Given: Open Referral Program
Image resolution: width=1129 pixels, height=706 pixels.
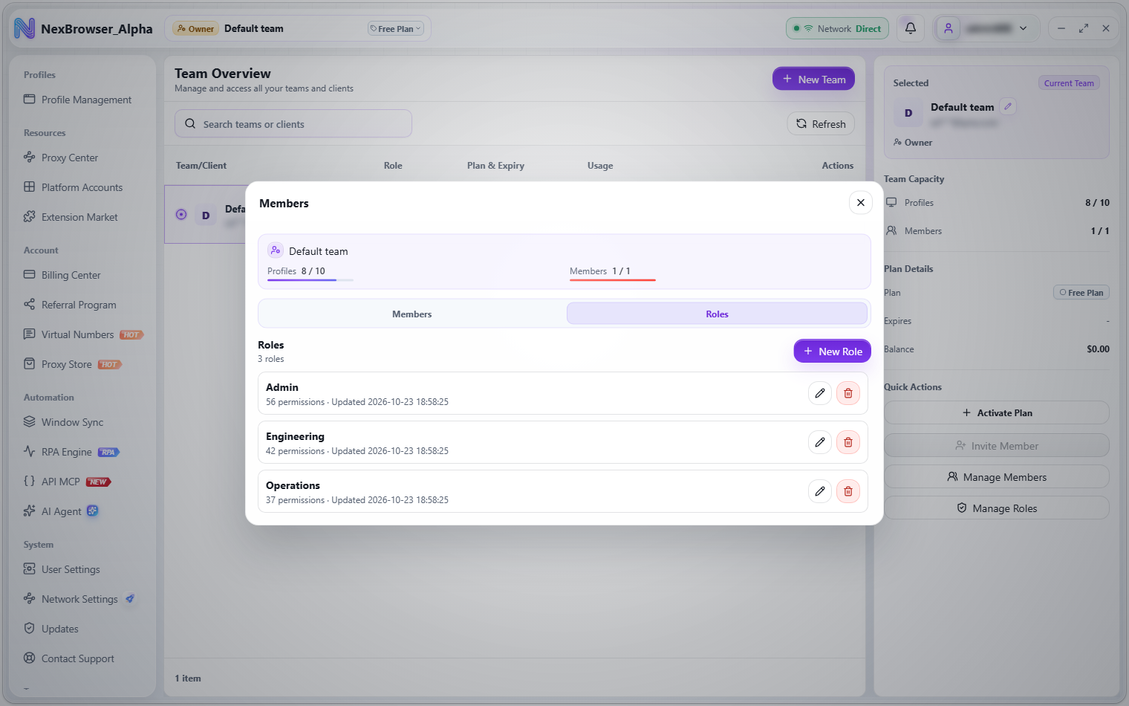Looking at the screenshot, I should click(x=70, y=305).
